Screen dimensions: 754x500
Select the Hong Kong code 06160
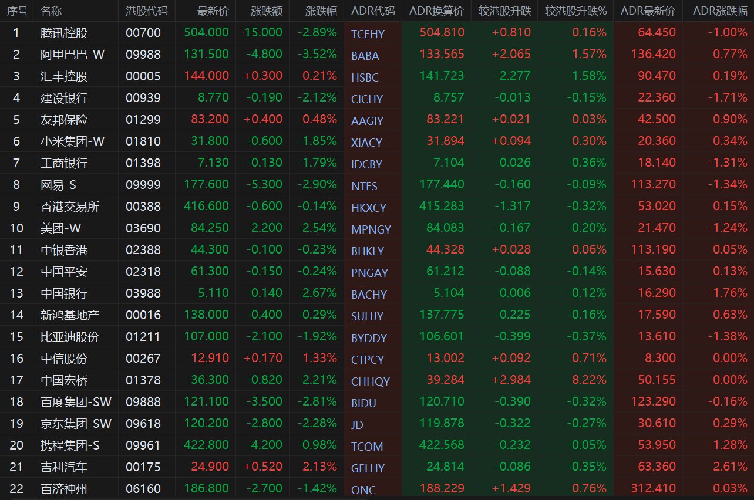pos(143,488)
